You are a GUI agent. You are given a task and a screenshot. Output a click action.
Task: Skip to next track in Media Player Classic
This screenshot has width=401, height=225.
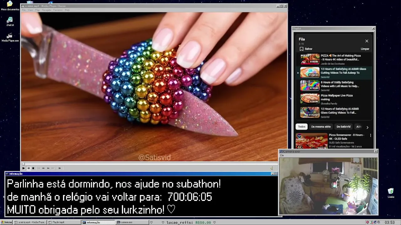(53, 168)
